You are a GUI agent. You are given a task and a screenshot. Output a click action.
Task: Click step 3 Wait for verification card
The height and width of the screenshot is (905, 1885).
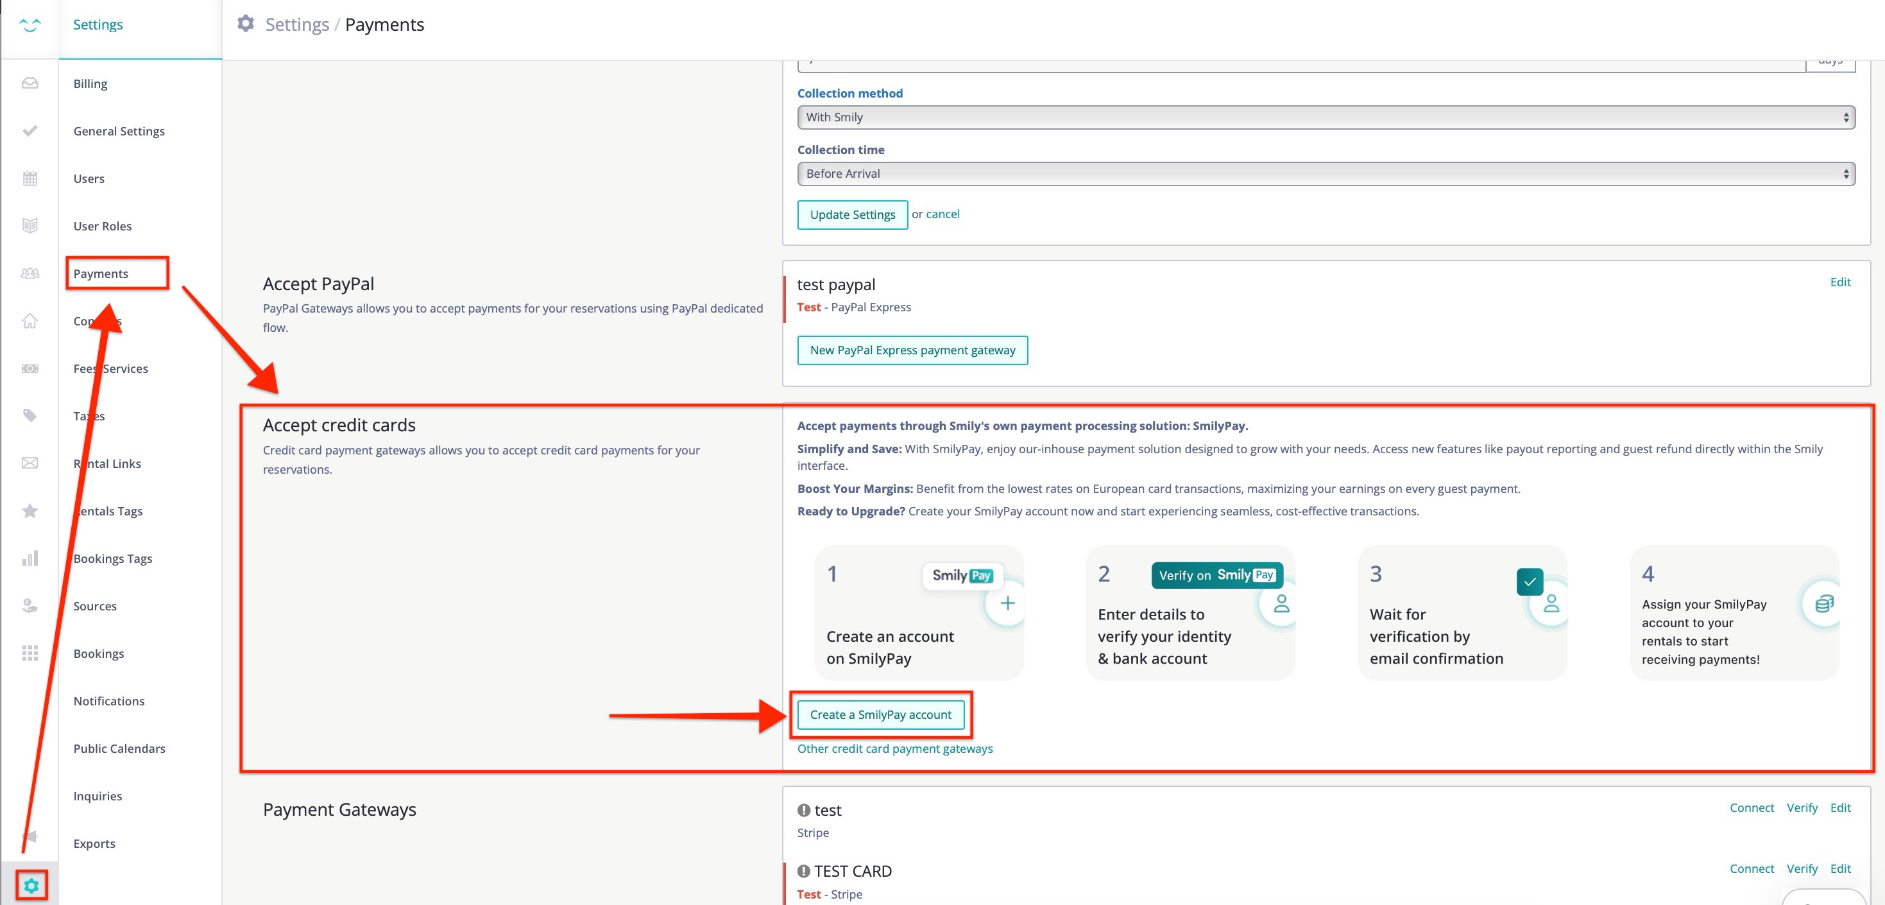1463,613
